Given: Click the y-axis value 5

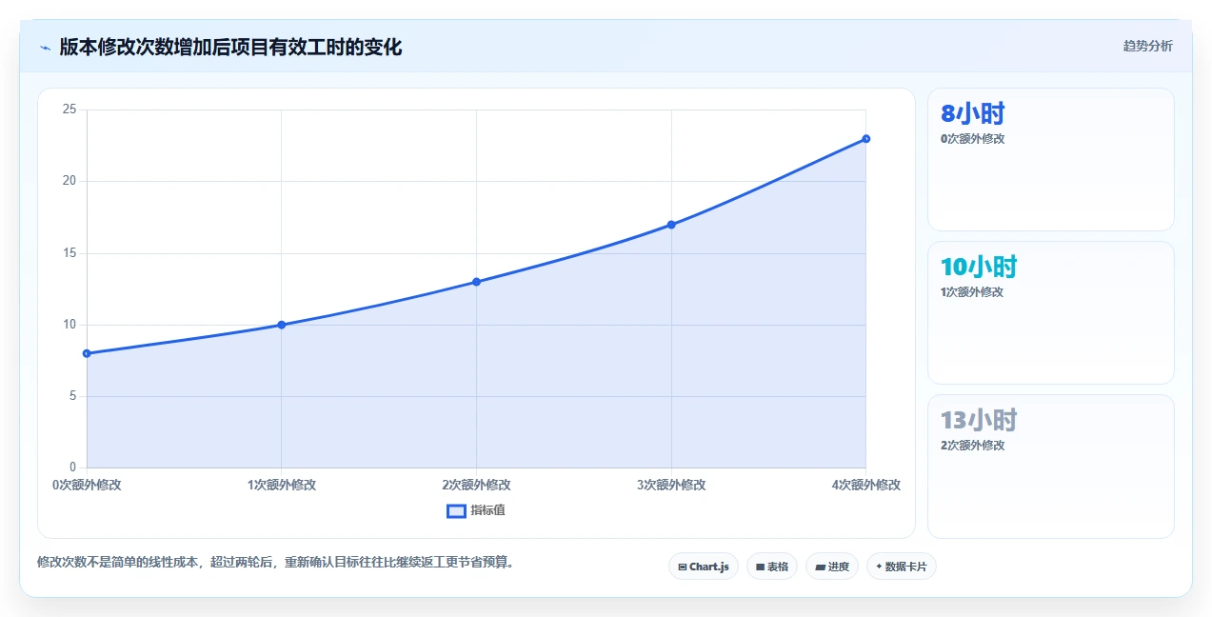Looking at the screenshot, I should 72,396.
